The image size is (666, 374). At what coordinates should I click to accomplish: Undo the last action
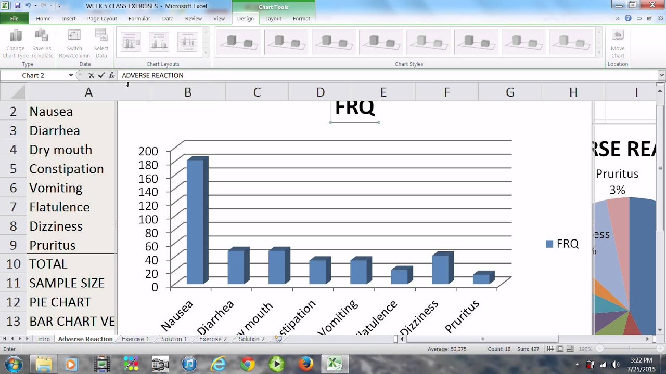pyautogui.click(x=28, y=6)
